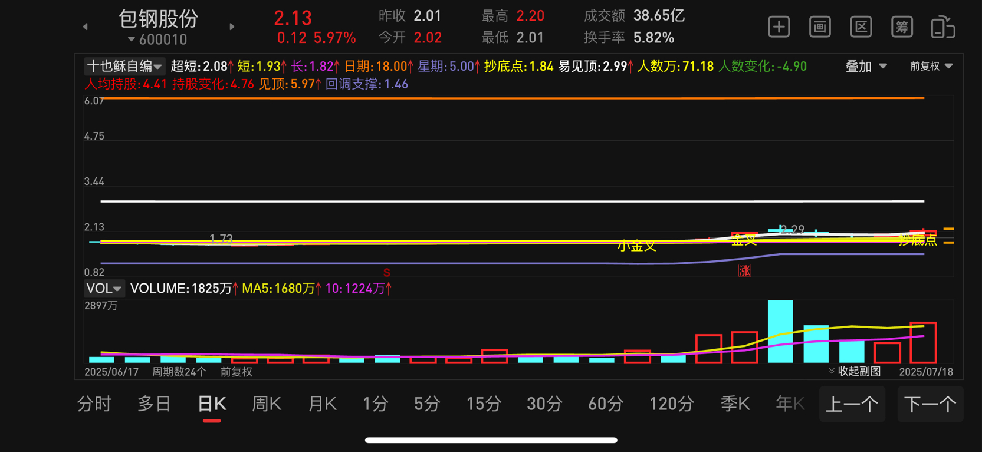Tap the start date 2025/06/17
The height and width of the screenshot is (453, 982).
(x=111, y=372)
